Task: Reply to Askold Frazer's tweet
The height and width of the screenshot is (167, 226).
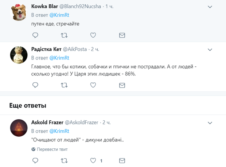Action: (35, 160)
